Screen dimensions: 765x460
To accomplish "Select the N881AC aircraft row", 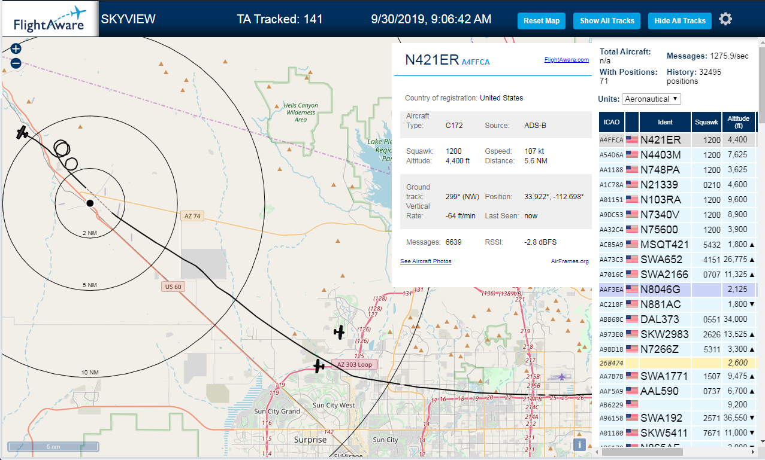I will [x=677, y=304].
